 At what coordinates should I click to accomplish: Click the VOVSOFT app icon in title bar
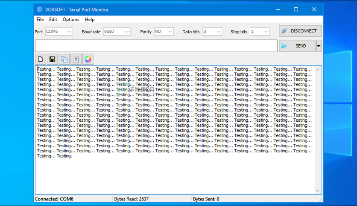click(x=40, y=9)
